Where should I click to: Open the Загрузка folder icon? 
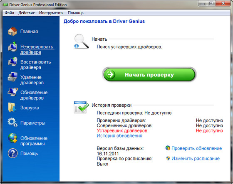pos(12,107)
